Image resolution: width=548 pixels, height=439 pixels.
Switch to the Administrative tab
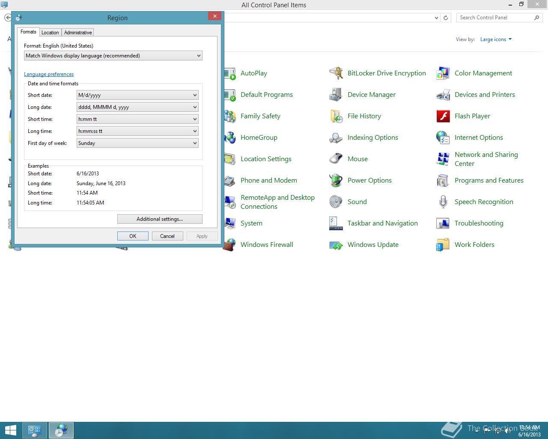(x=78, y=33)
